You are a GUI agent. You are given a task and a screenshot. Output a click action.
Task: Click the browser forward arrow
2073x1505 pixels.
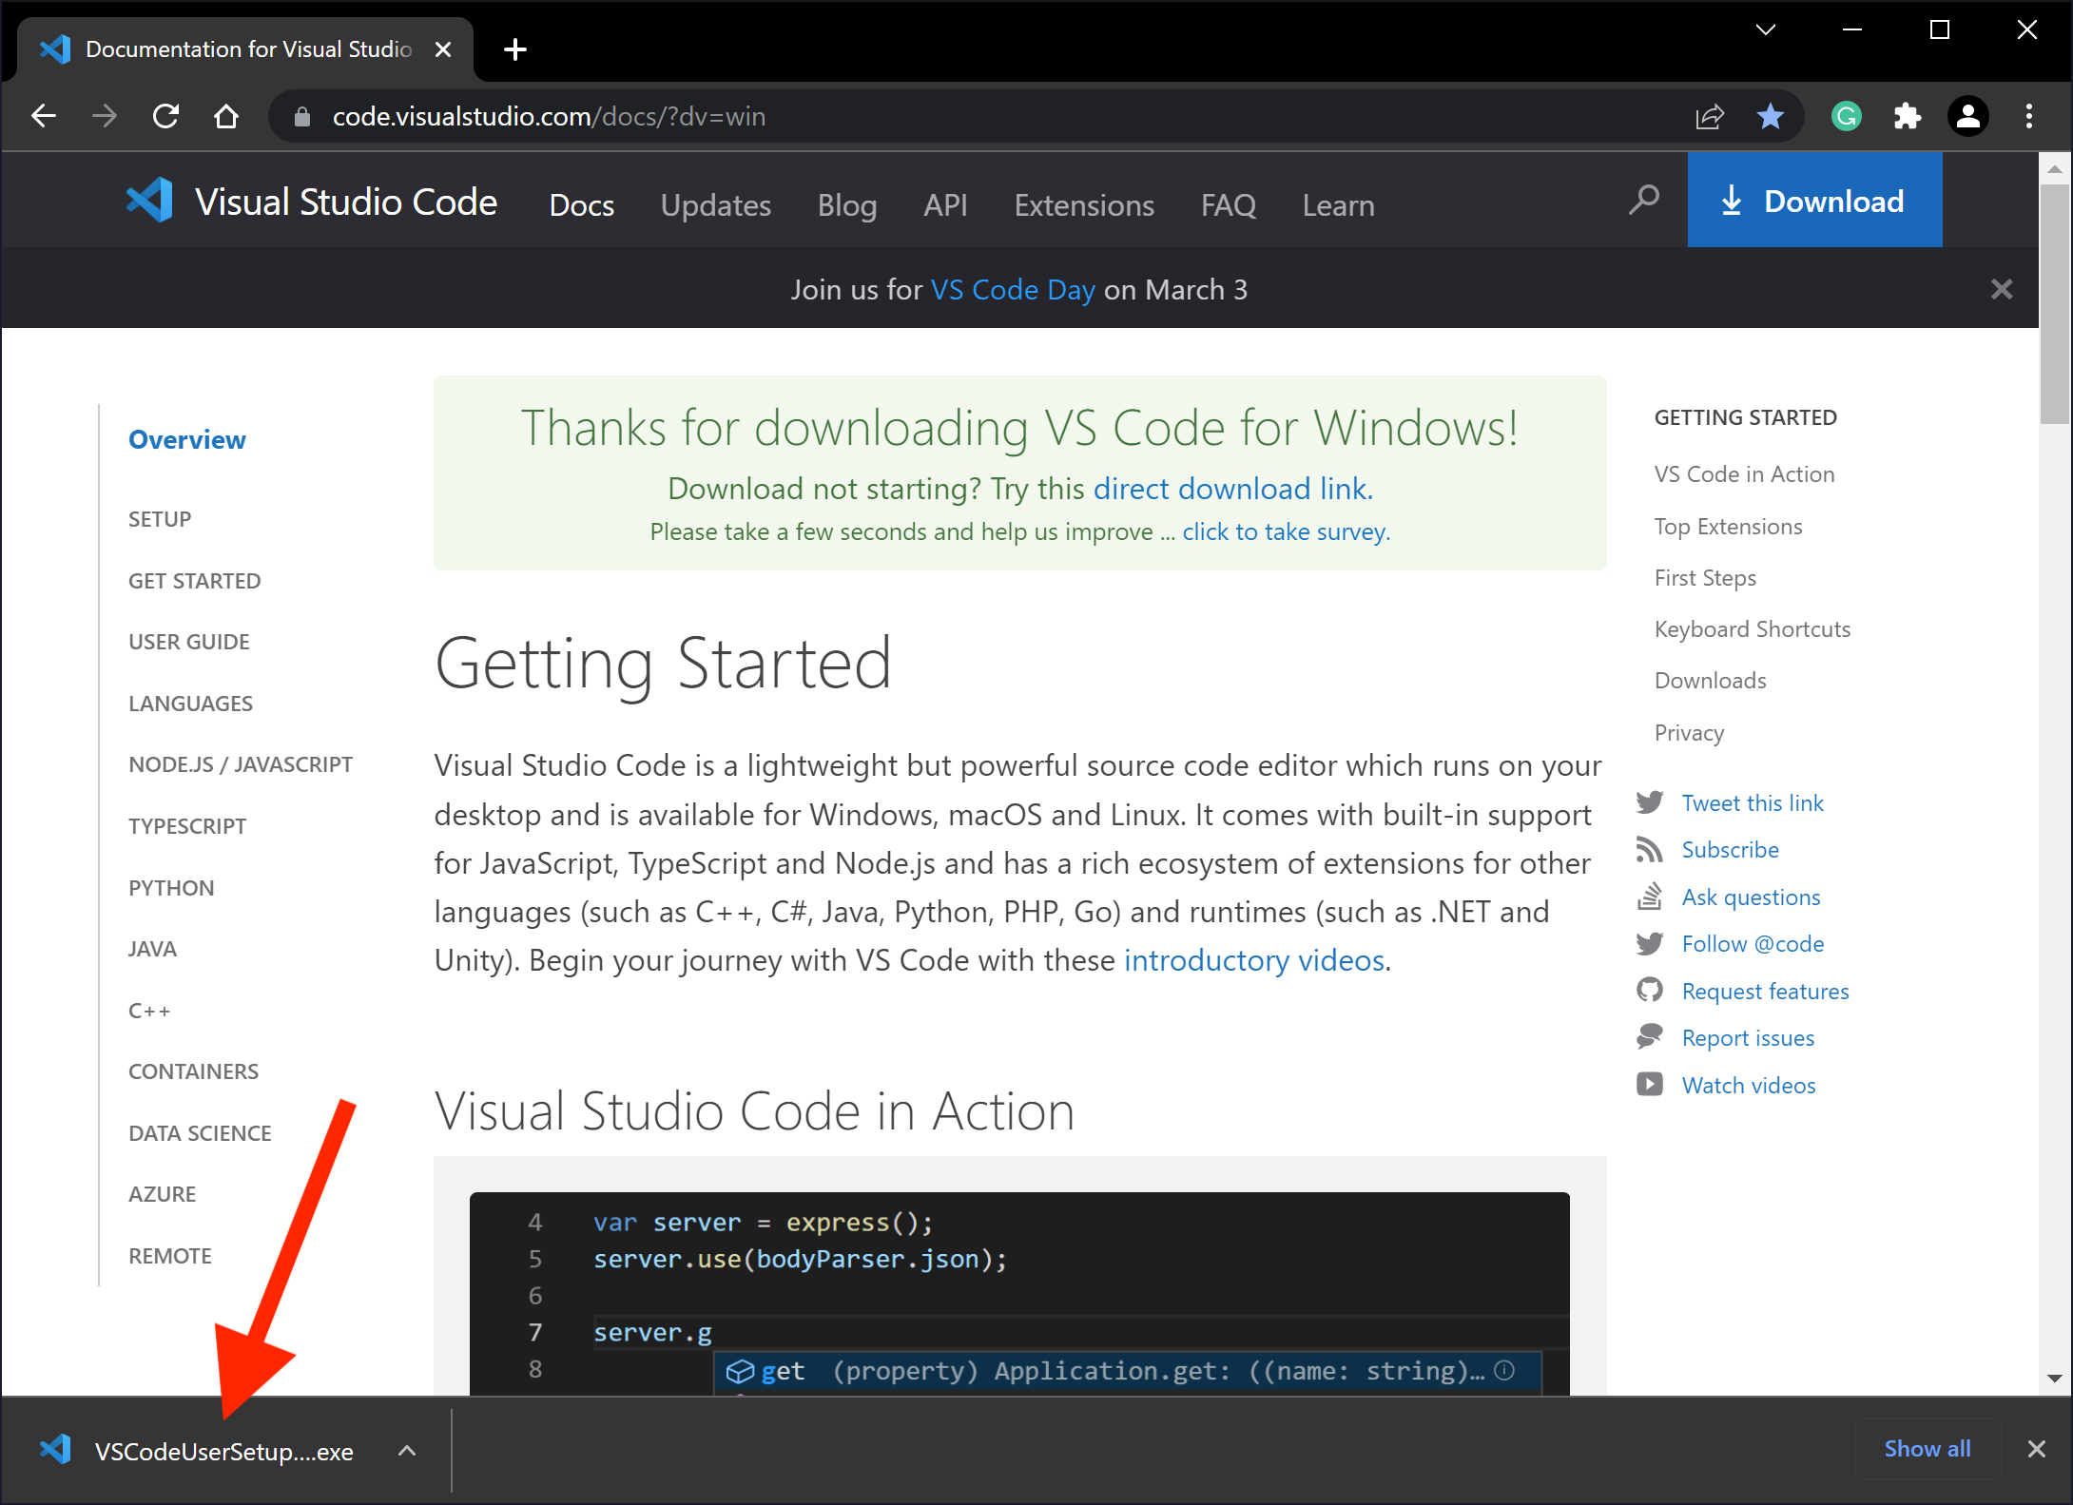[105, 116]
